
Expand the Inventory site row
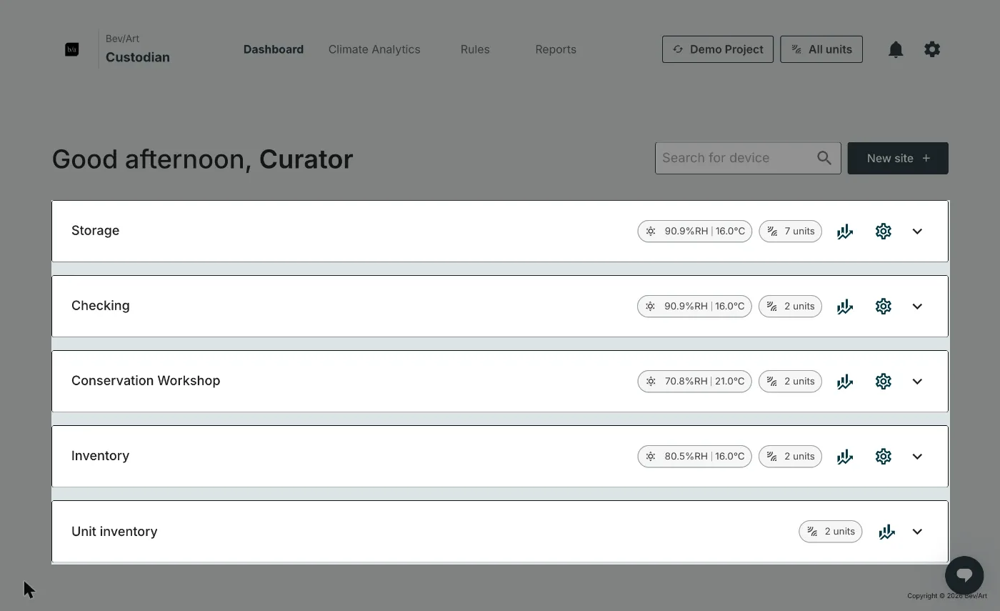click(x=917, y=457)
